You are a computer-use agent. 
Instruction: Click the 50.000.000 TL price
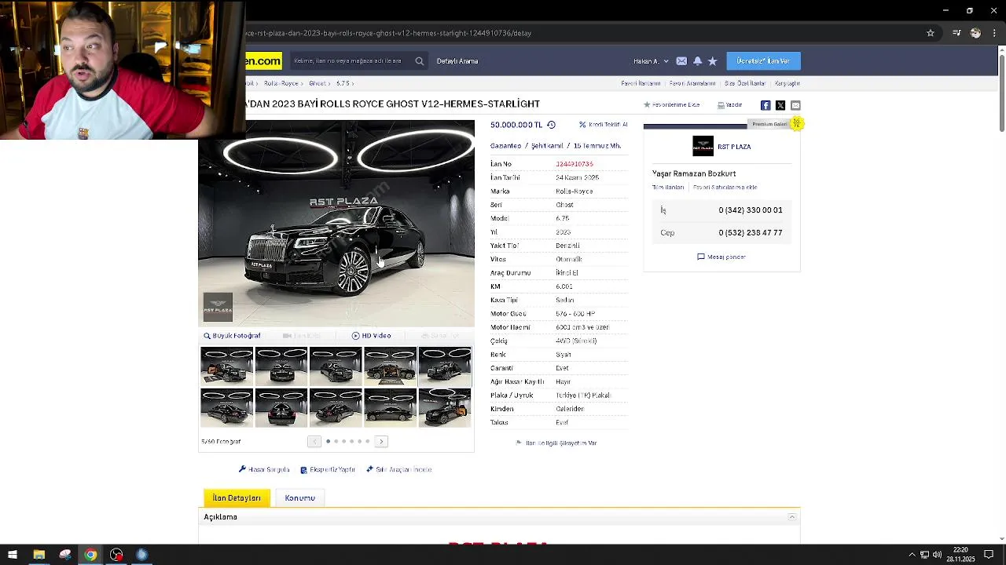[516, 125]
